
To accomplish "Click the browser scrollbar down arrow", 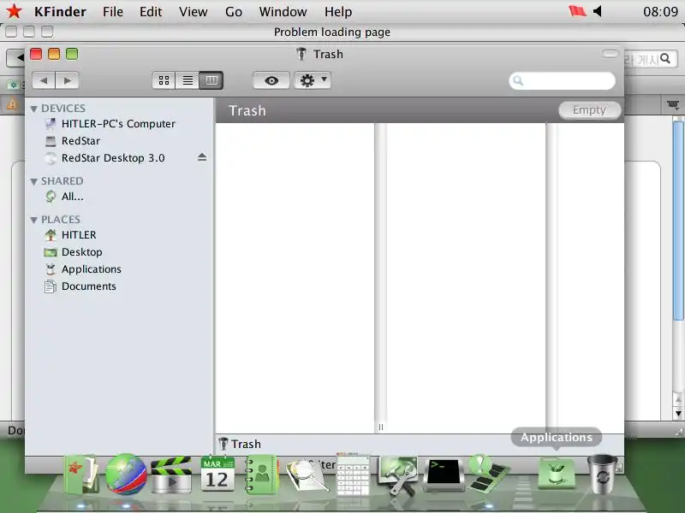I will tap(678, 413).
